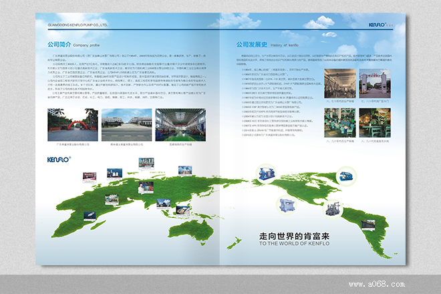The height and width of the screenshot is (294, 441).
Task: Open the red inflatable arch entrance photo
Action: pyautogui.click(x=73, y=125)
